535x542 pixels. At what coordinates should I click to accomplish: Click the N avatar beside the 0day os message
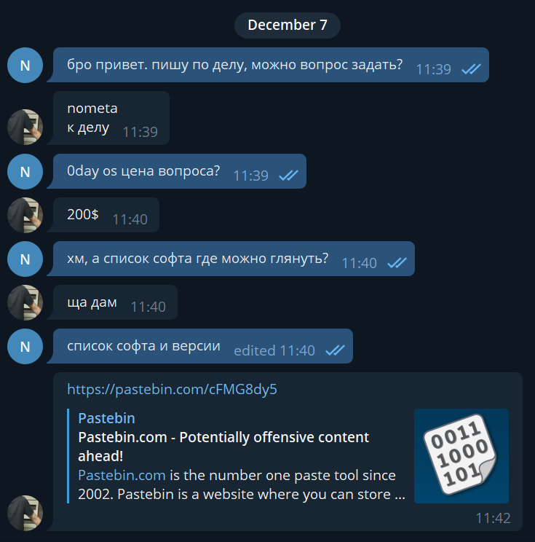(x=25, y=171)
